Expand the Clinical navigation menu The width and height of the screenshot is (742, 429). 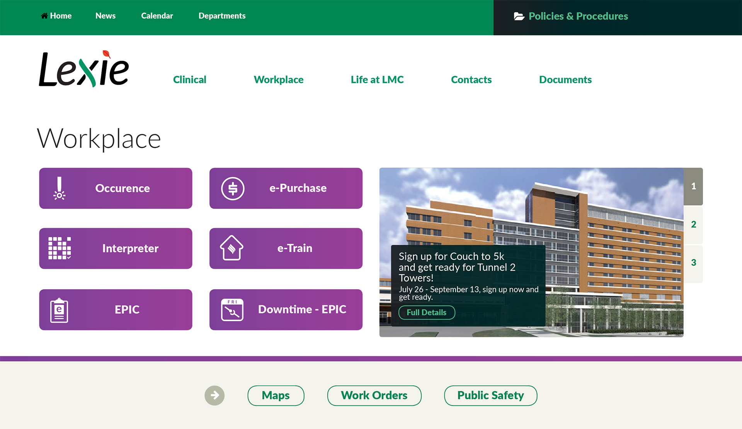[x=190, y=79]
